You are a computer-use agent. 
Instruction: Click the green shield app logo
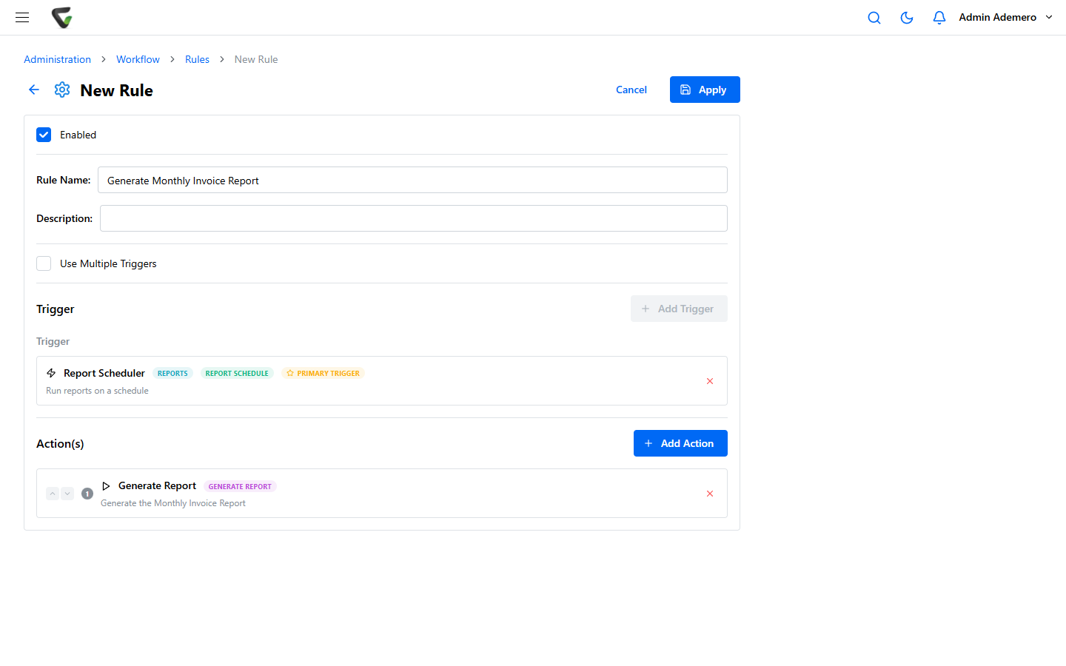coord(62,17)
